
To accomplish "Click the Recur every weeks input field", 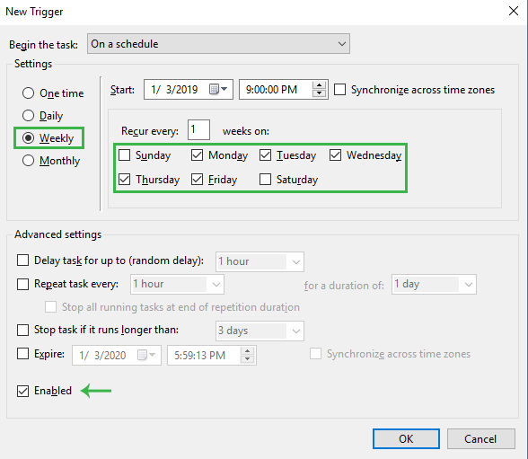I will tap(198, 129).
